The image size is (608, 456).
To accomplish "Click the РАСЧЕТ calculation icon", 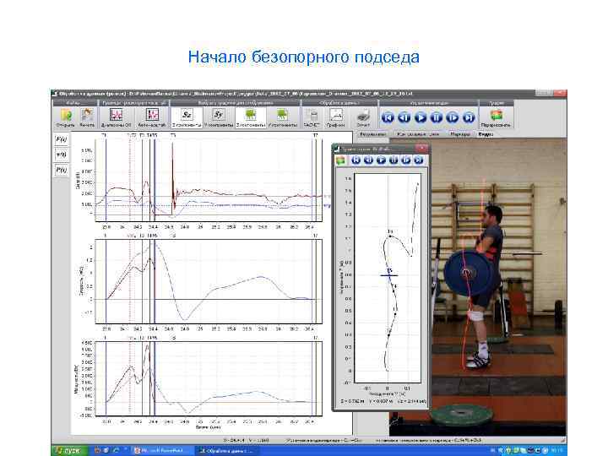I will click(x=312, y=117).
